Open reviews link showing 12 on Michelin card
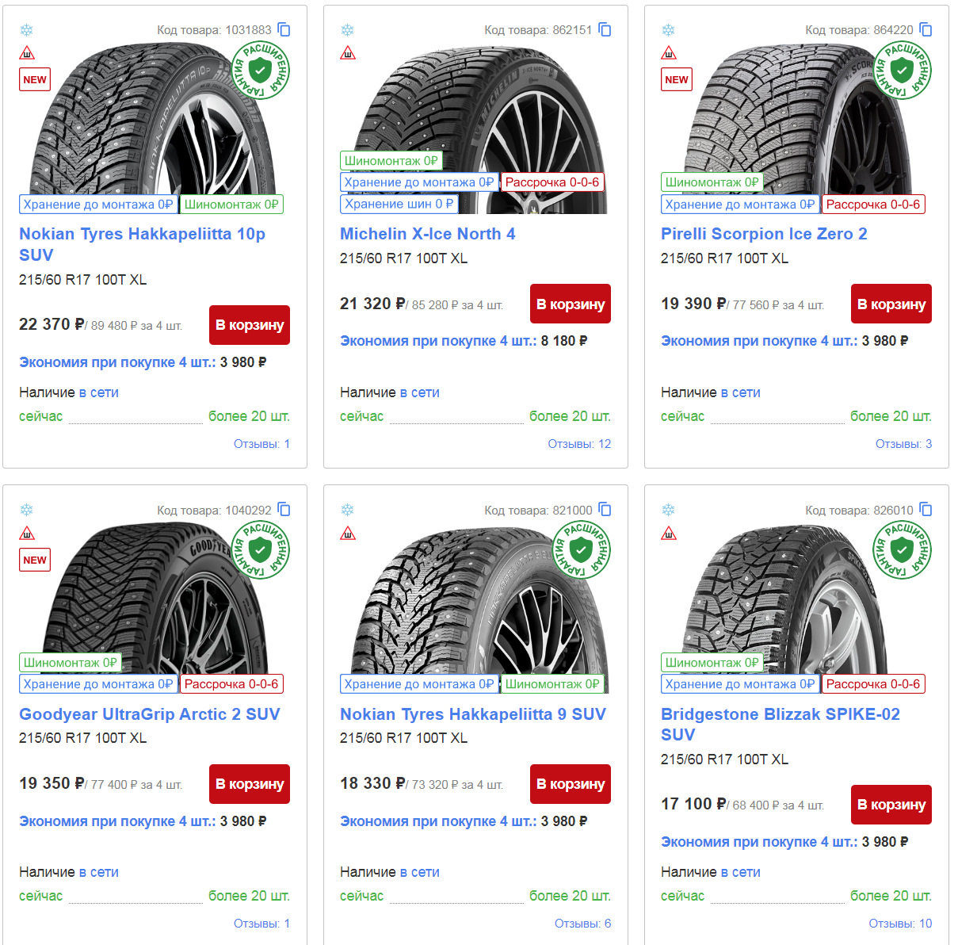The width and height of the screenshot is (958, 945). coord(578,444)
